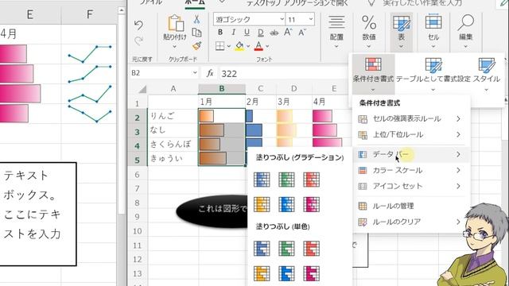
Task: Choose blue solid fill data bar
Action: pyautogui.click(x=262, y=249)
